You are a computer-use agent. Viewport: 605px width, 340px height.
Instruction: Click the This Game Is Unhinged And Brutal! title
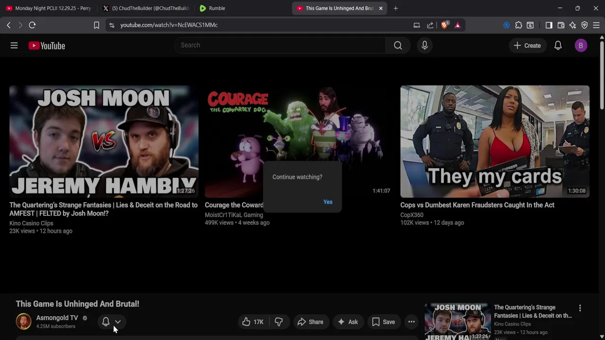78,304
